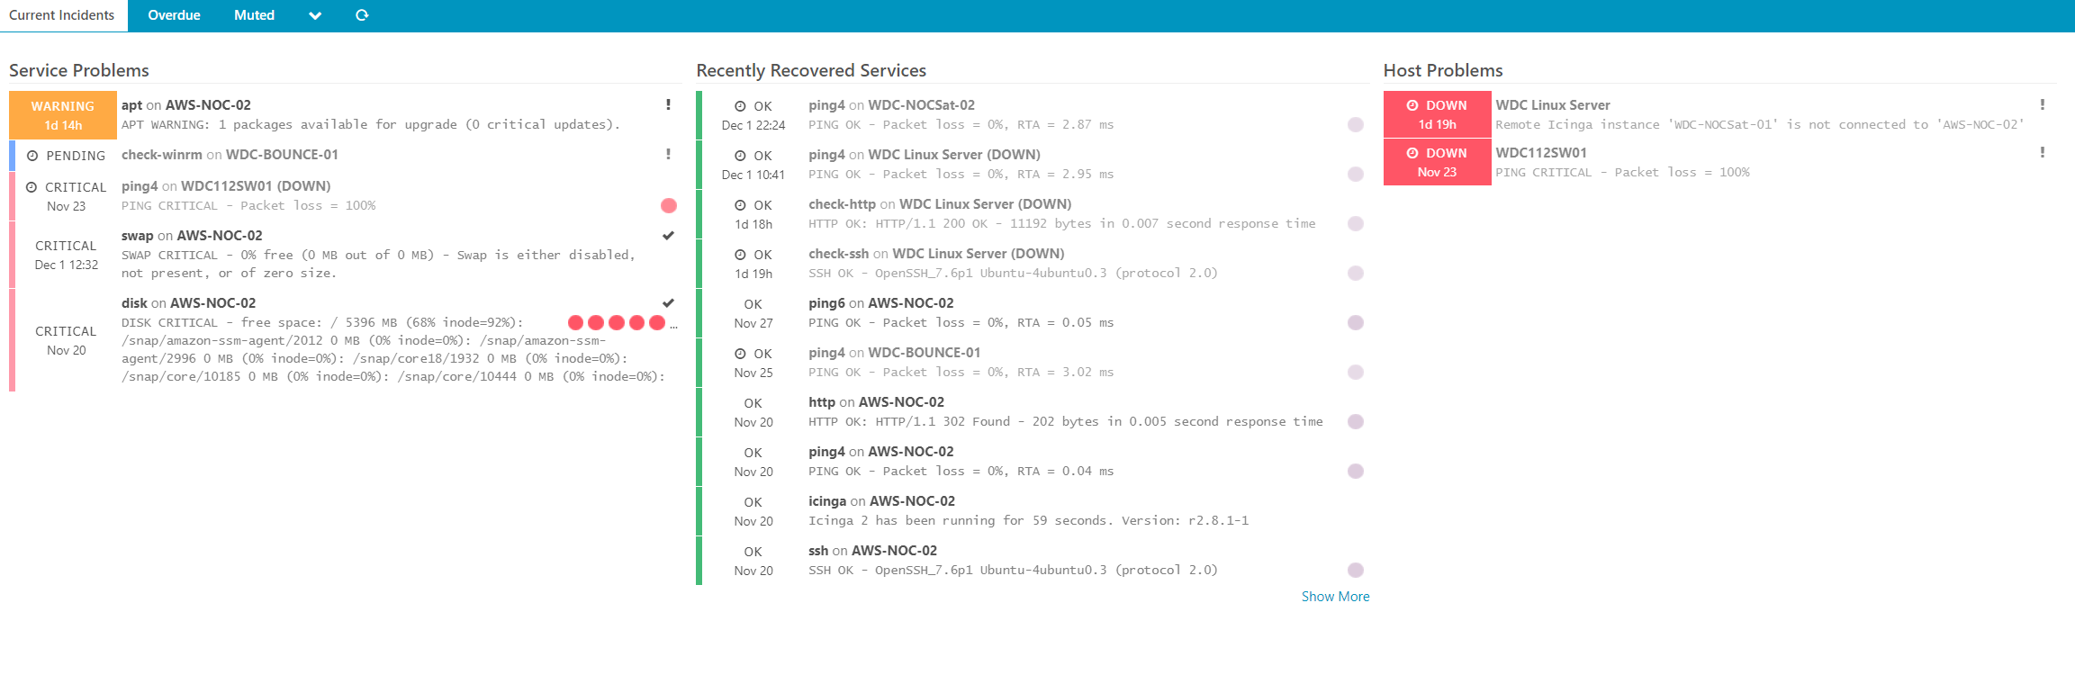Viewport: 2075px width, 684px height.
Task: Click the refresh icon in top bar
Action: pyautogui.click(x=362, y=15)
